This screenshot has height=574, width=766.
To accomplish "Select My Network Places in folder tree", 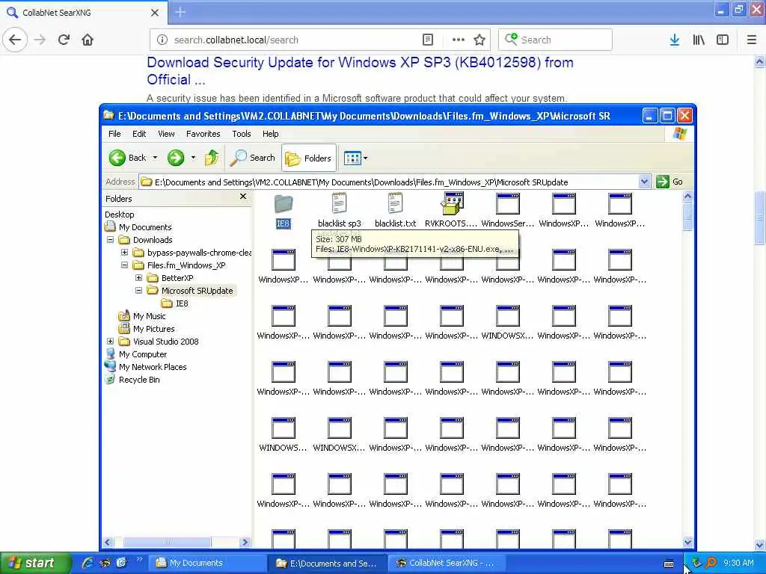I will (x=153, y=366).
